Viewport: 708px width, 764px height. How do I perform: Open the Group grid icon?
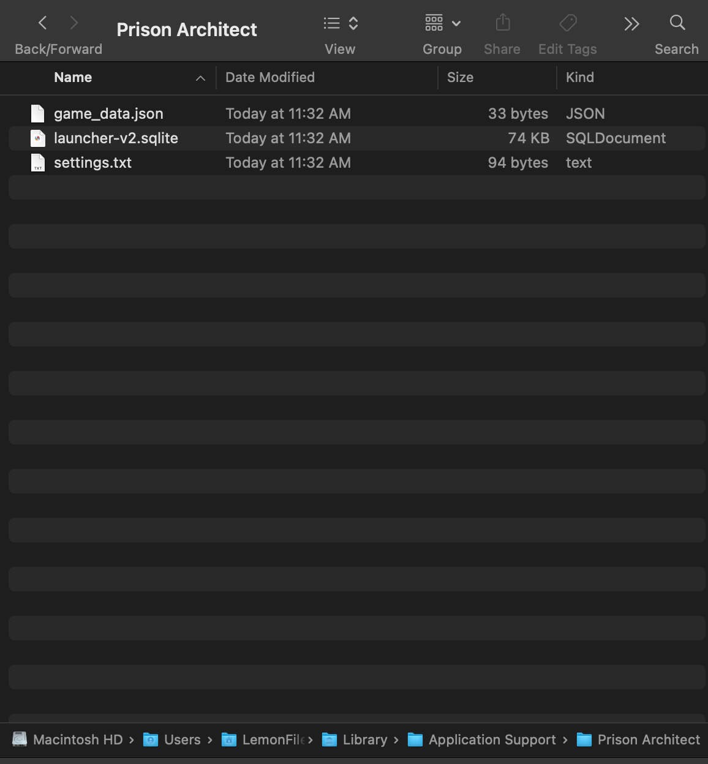click(x=434, y=23)
